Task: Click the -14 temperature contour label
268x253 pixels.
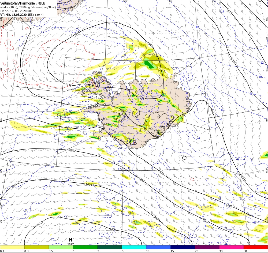Action: [x=222, y=11]
